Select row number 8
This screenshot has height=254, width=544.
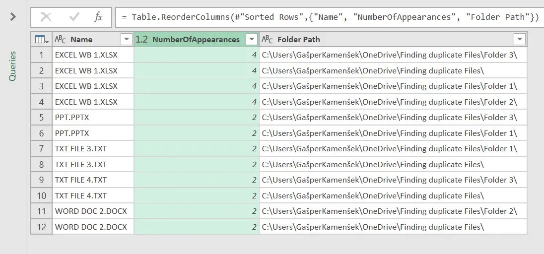[42, 164]
